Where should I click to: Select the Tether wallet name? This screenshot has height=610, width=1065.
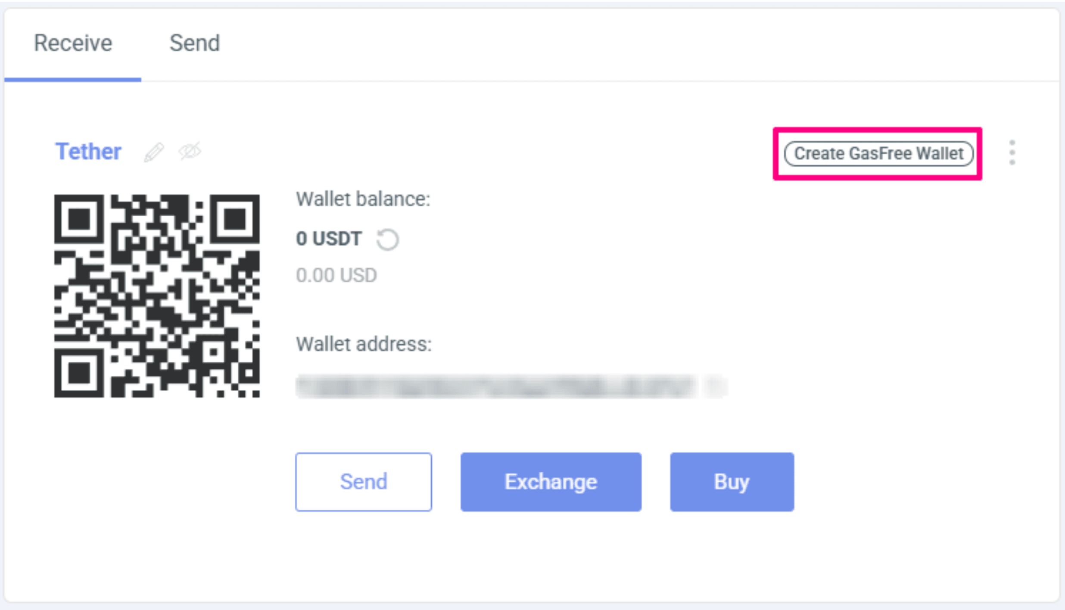[x=89, y=152]
